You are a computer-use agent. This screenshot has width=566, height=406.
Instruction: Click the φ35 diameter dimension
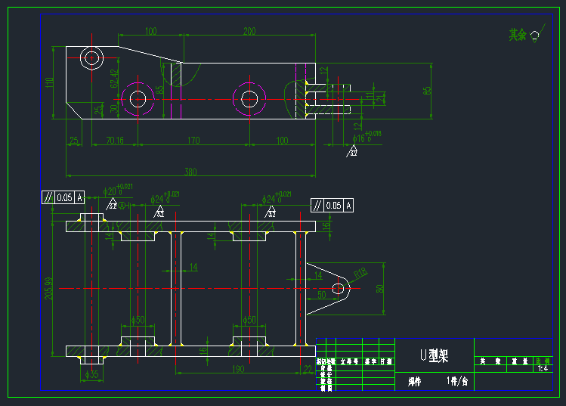(91, 374)
